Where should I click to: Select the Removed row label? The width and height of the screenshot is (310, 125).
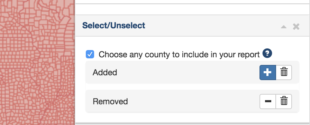tap(110, 102)
